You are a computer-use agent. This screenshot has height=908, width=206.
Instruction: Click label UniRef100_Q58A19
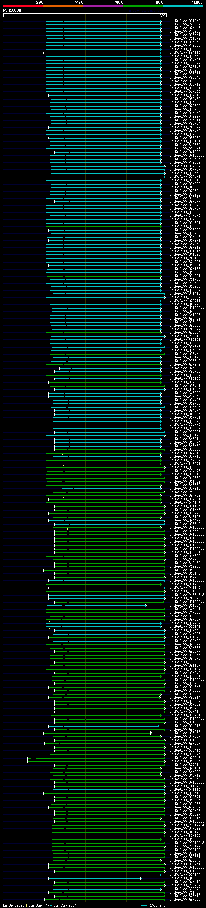click(185, 85)
